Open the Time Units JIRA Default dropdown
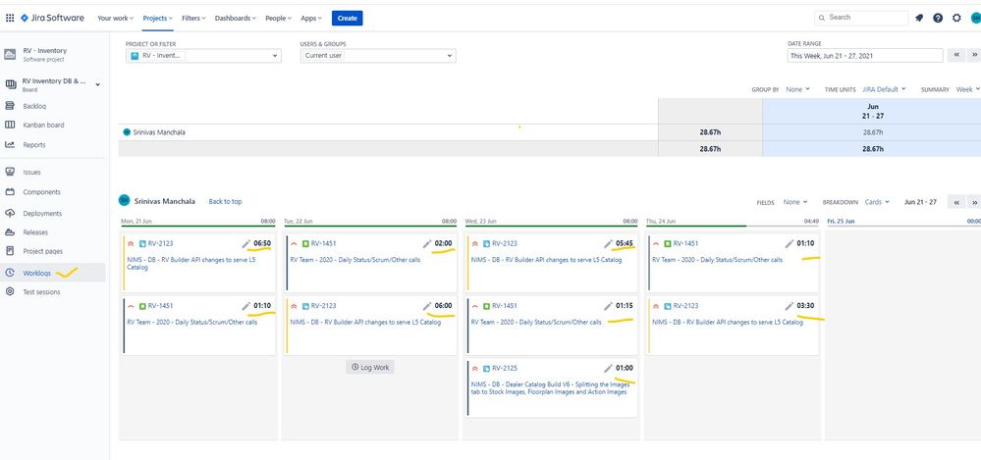 (884, 89)
